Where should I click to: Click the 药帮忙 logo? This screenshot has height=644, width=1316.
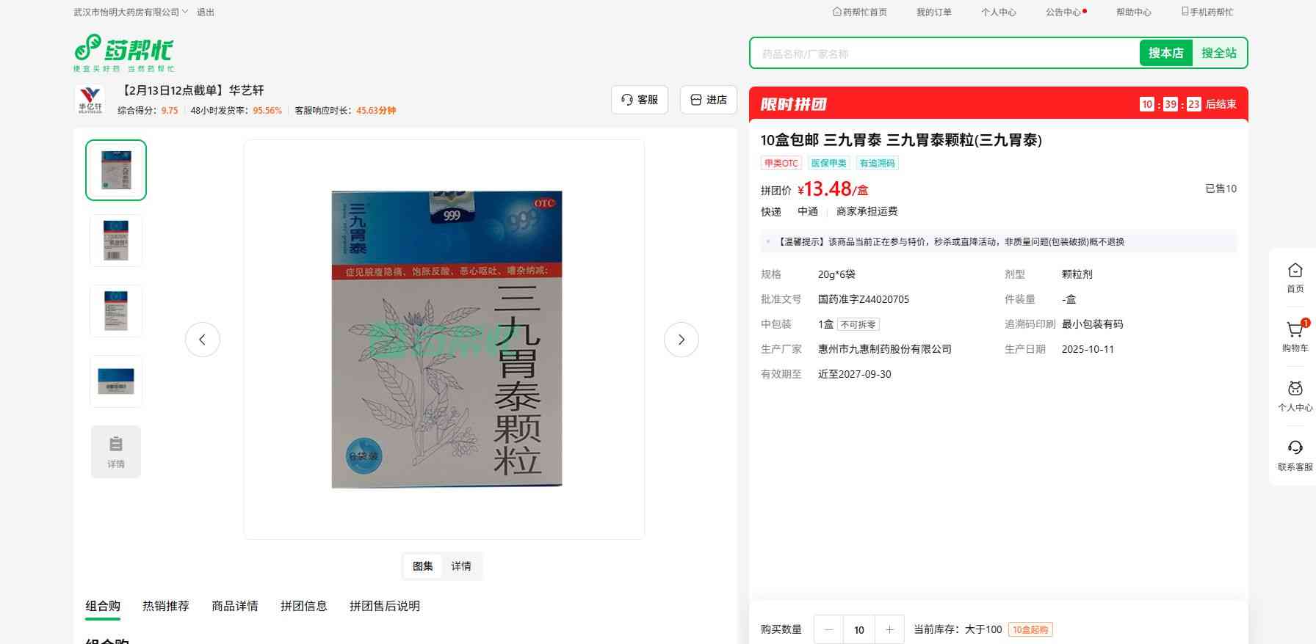(x=123, y=52)
